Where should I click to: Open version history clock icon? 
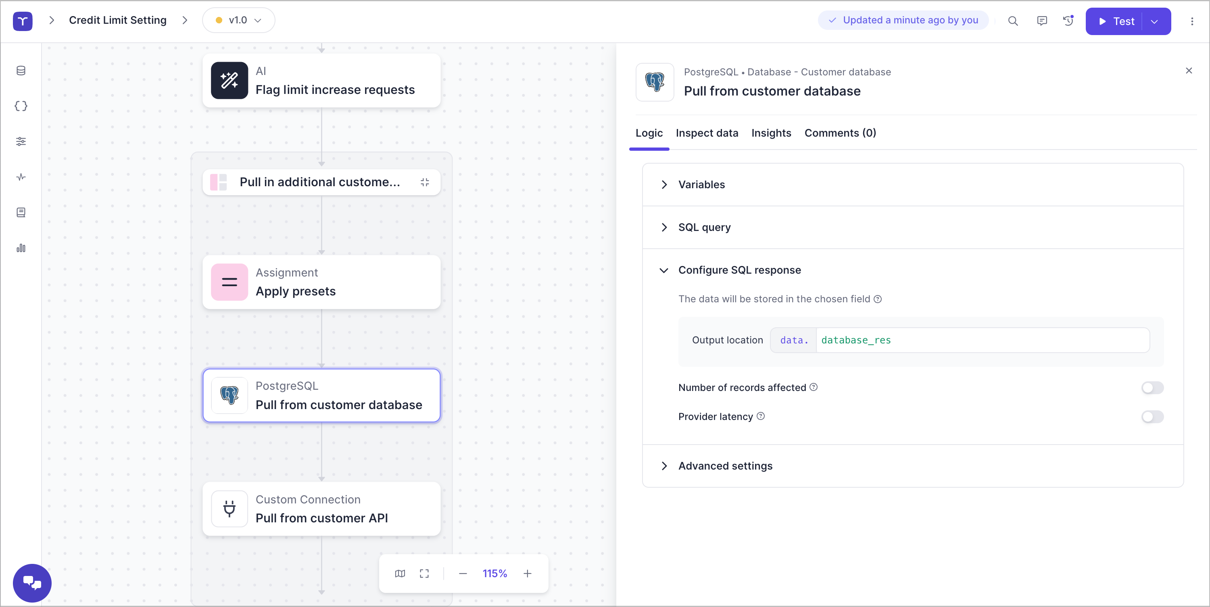coord(1068,21)
